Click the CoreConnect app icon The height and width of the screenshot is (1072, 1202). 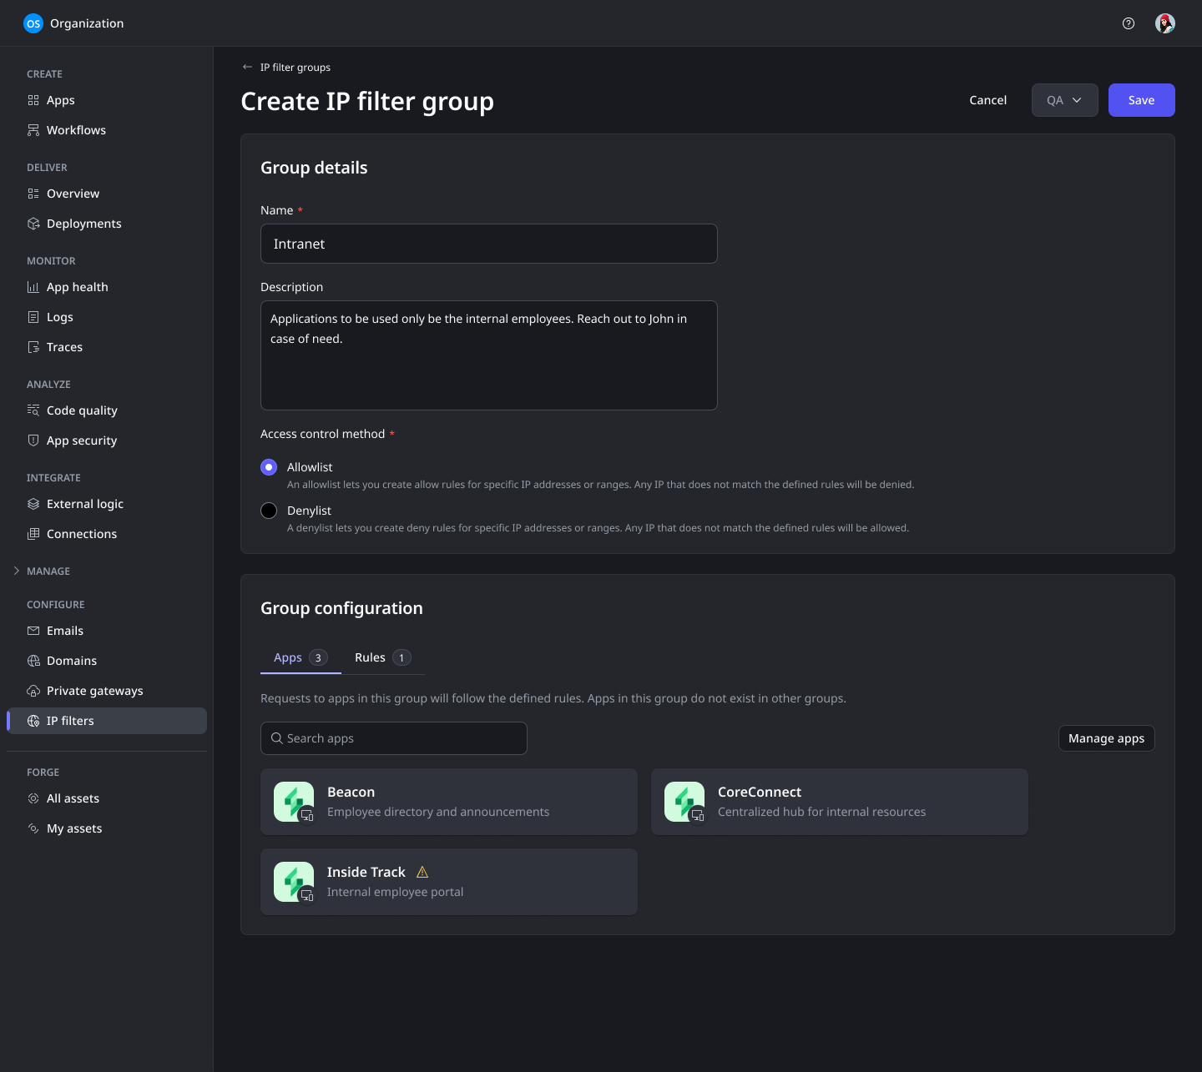pos(684,802)
